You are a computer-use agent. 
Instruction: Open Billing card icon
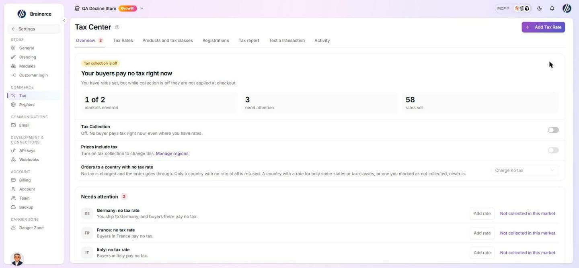[13, 180]
